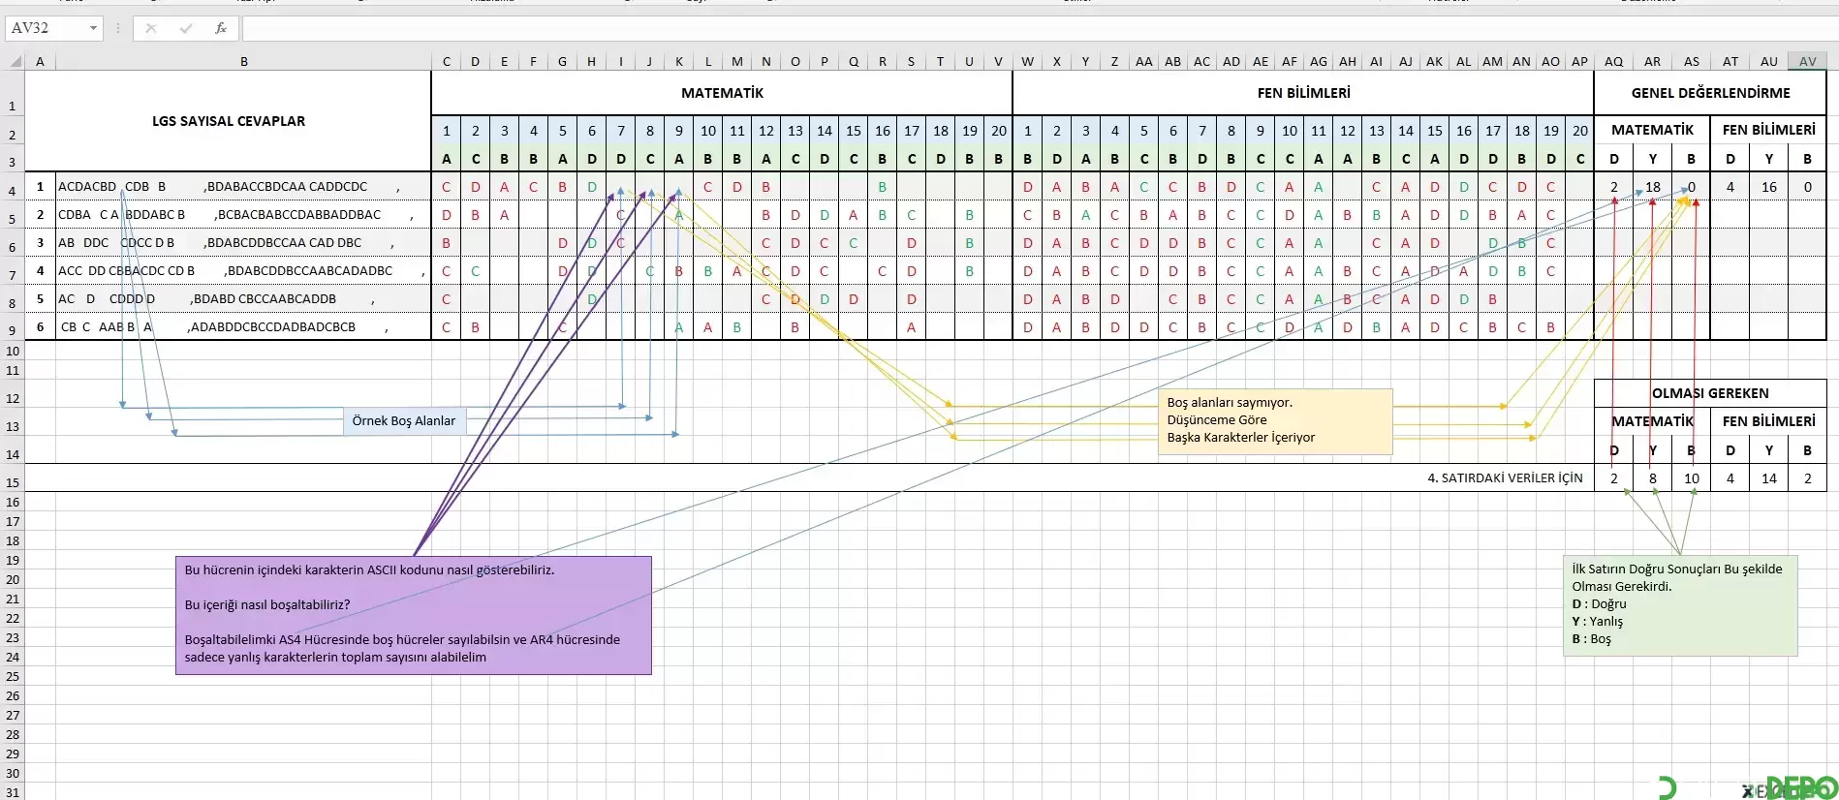Image resolution: width=1839 pixels, height=800 pixels.
Task: Select the column AP header
Action: (1579, 61)
